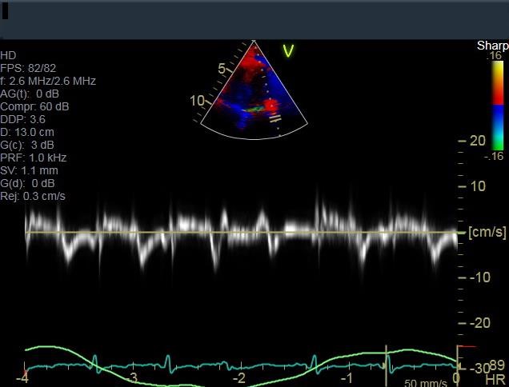The height and width of the screenshot is (387, 509).
Task: Click the Compr: 60 dB setting
Action: coord(35,106)
